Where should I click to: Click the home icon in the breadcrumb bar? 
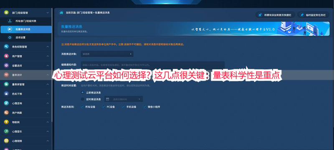(61, 13)
